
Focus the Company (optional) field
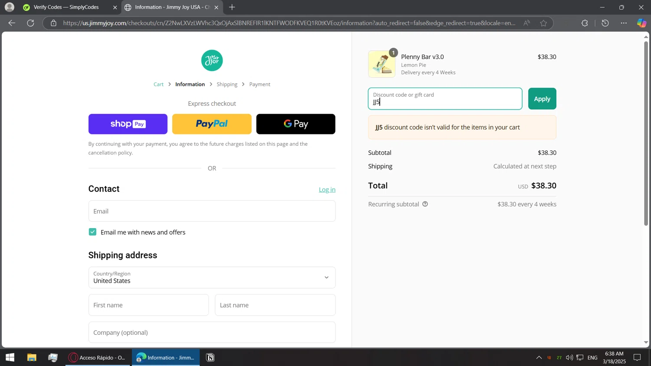tap(212, 333)
